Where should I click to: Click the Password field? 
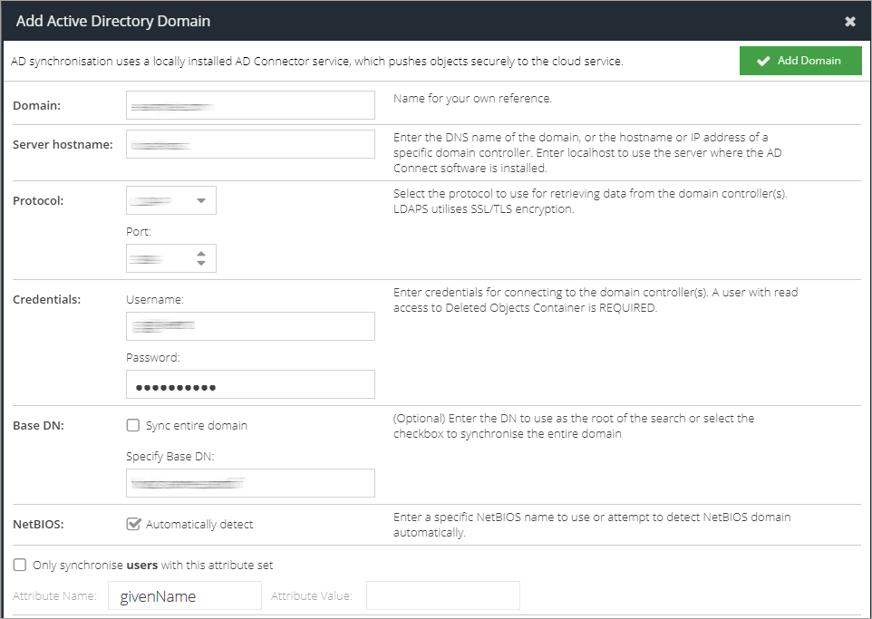click(x=250, y=384)
